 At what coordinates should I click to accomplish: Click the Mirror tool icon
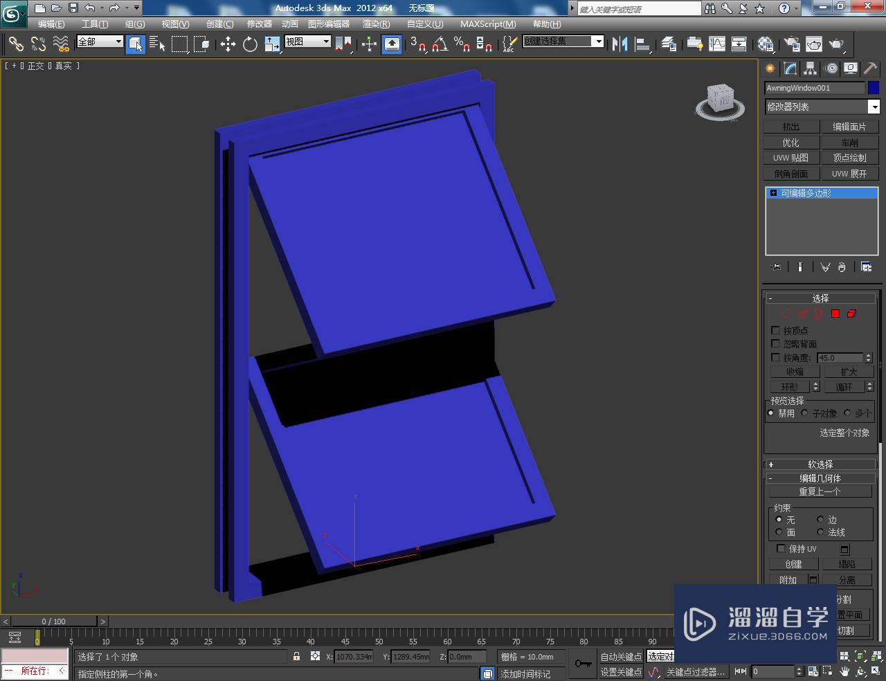[620, 44]
